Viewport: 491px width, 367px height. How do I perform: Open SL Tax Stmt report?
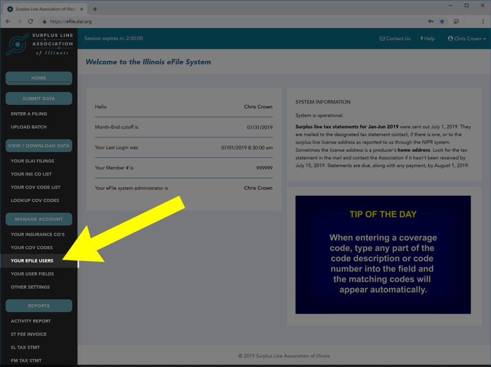coord(25,347)
